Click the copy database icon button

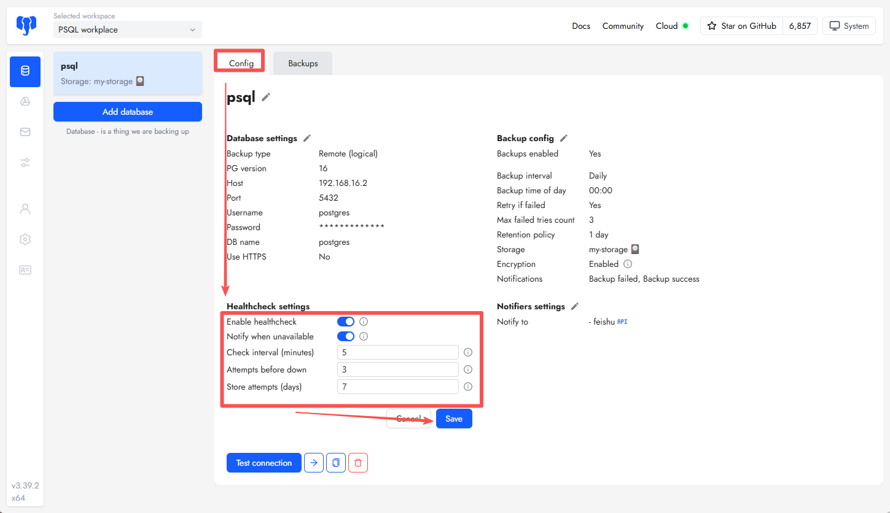(336, 463)
